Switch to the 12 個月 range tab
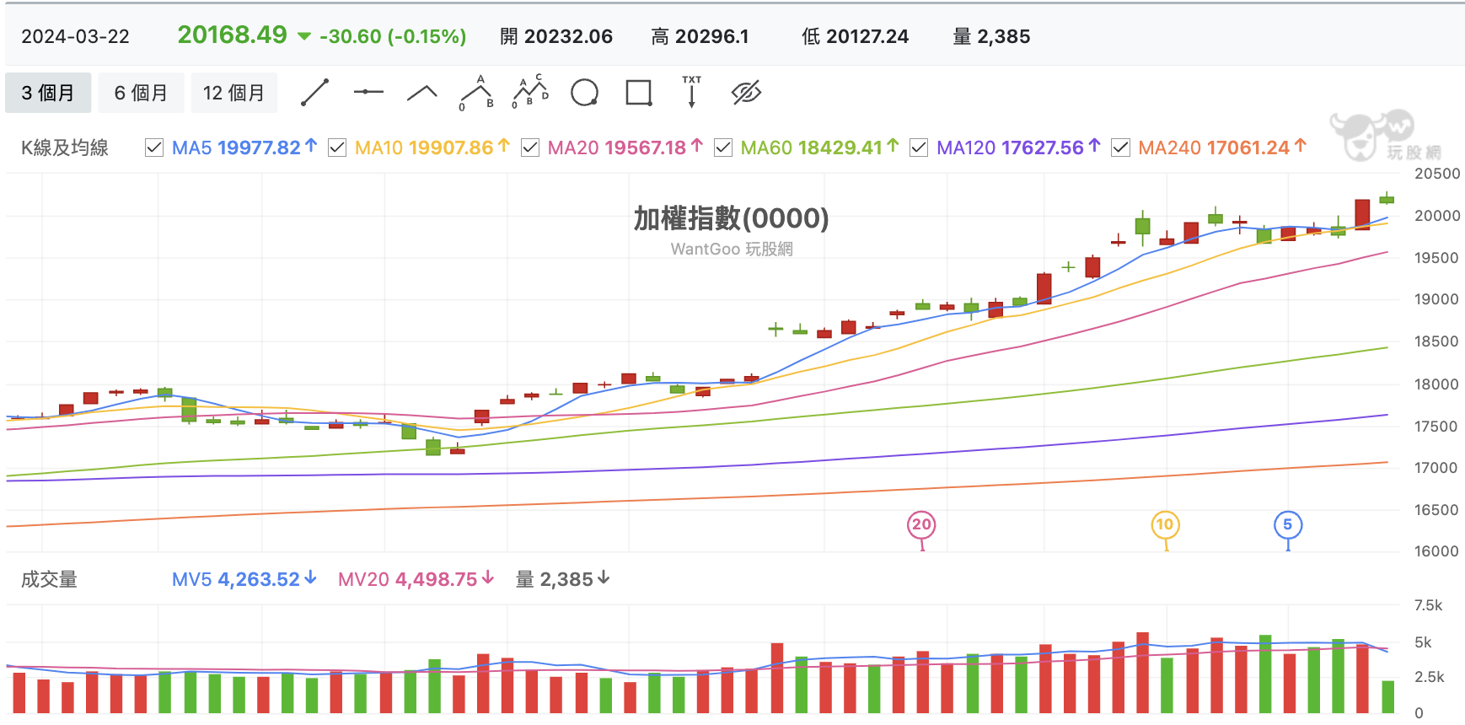 [x=233, y=93]
